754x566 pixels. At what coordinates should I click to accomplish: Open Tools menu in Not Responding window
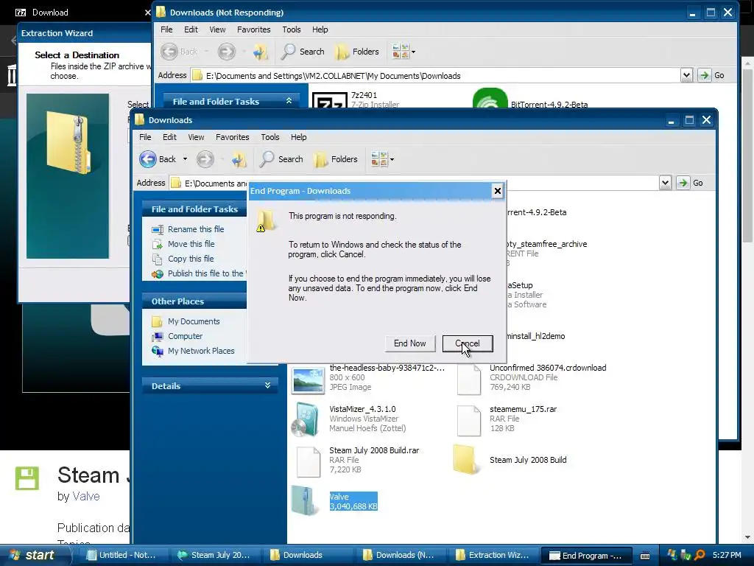(x=292, y=29)
